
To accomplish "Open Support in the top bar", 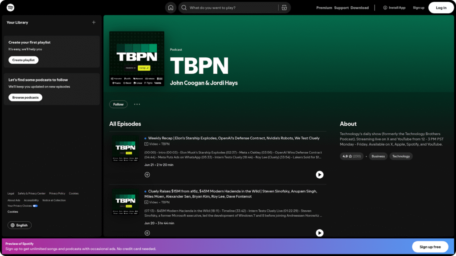I will 341,8.
